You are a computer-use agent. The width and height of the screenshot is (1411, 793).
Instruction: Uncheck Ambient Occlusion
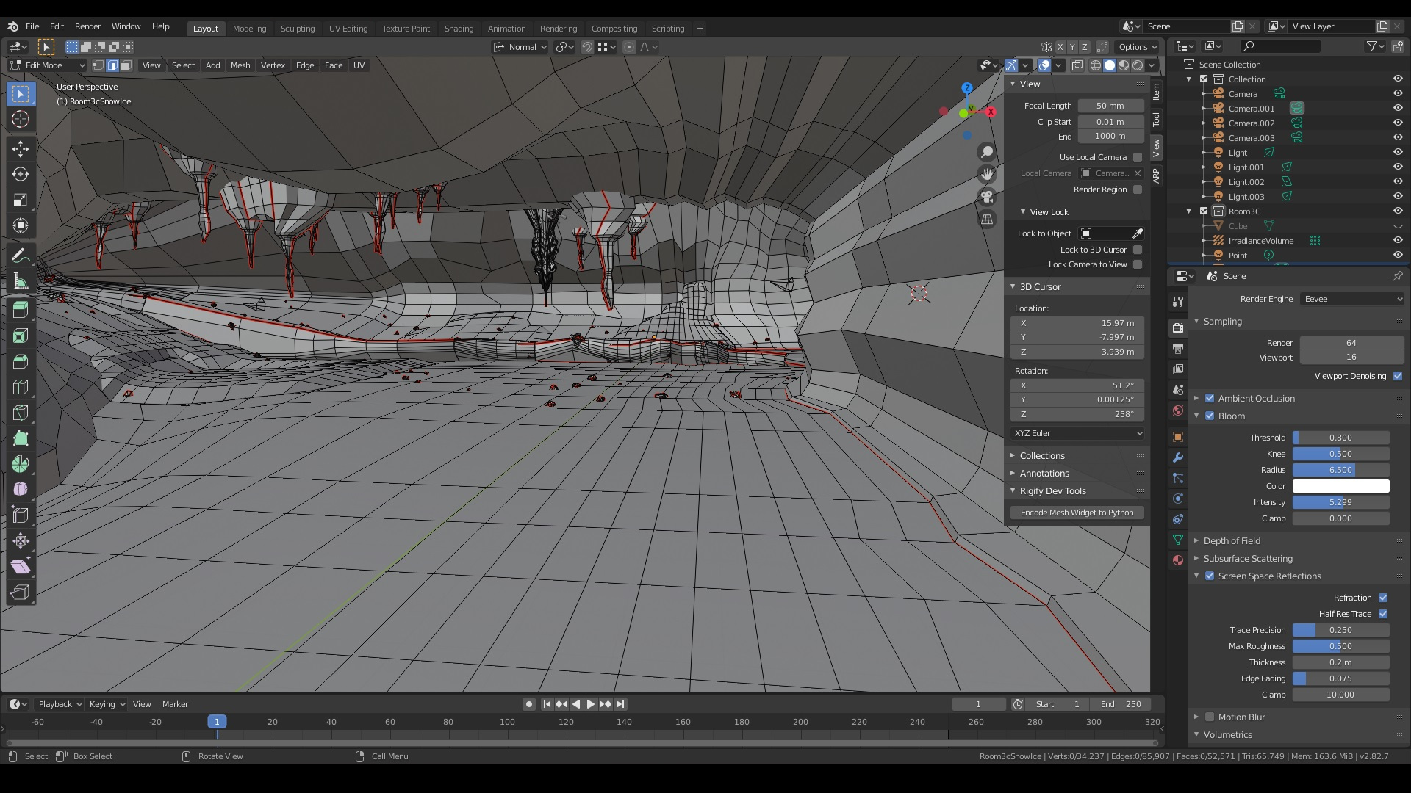pyautogui.click(x=1210, y=398)
